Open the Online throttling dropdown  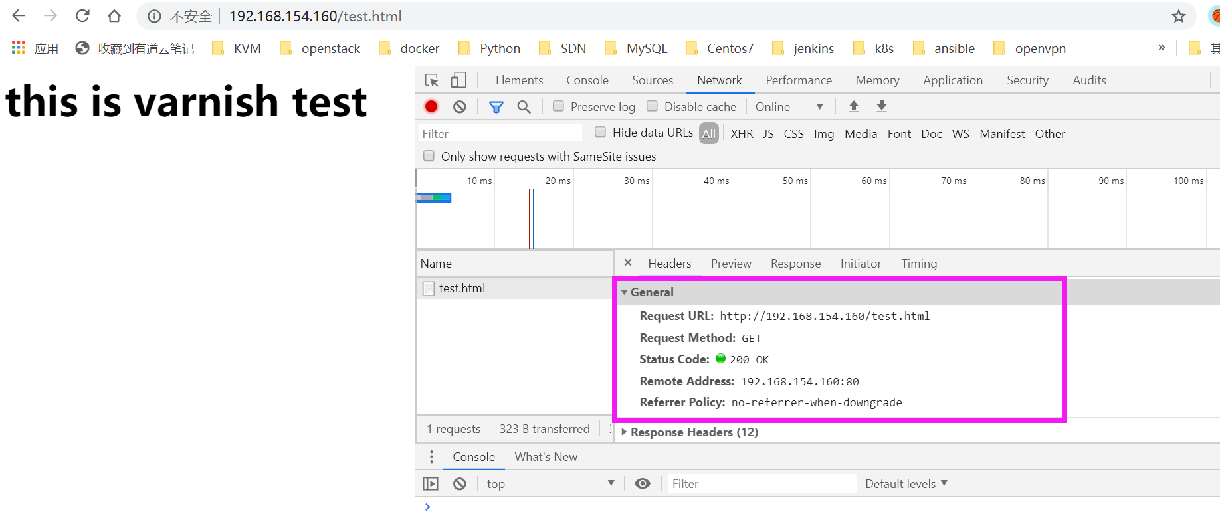[x=789, y=107]
